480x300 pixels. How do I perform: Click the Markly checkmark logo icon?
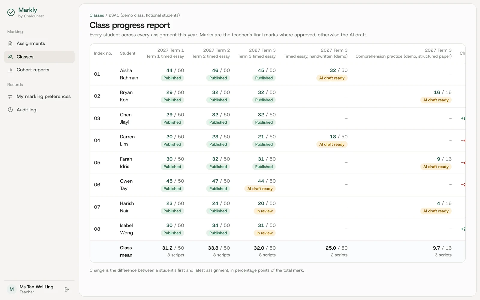tap(11, 12)
